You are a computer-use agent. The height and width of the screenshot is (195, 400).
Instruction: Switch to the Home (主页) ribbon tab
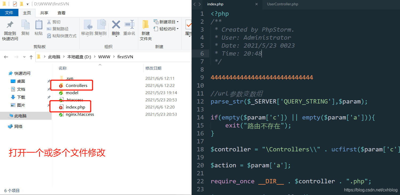pos(27,13)
